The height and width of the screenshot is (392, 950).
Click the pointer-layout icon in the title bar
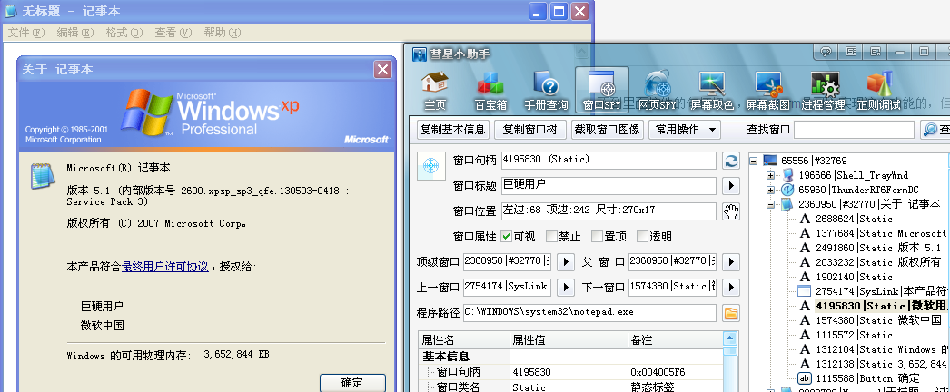click(x=876, y=52)
